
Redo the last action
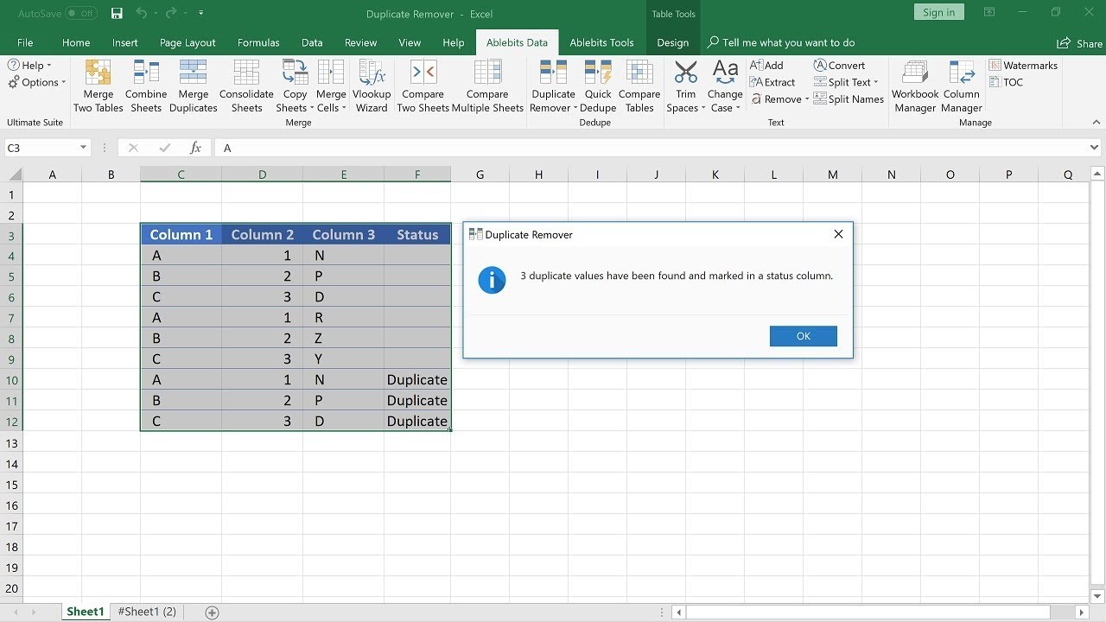coord(173,13)
